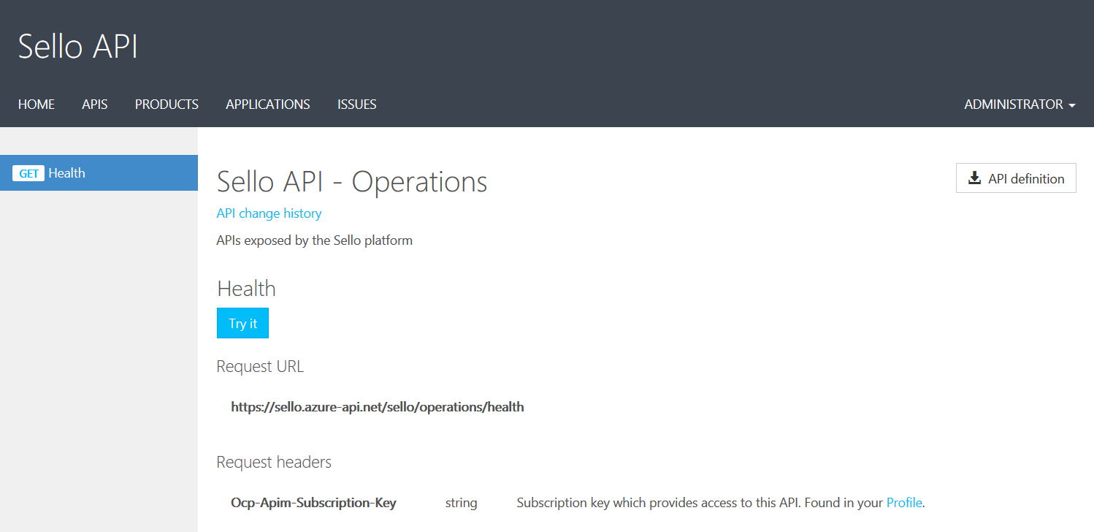Click the Sello API logo in the header

[x=77, y=46]
